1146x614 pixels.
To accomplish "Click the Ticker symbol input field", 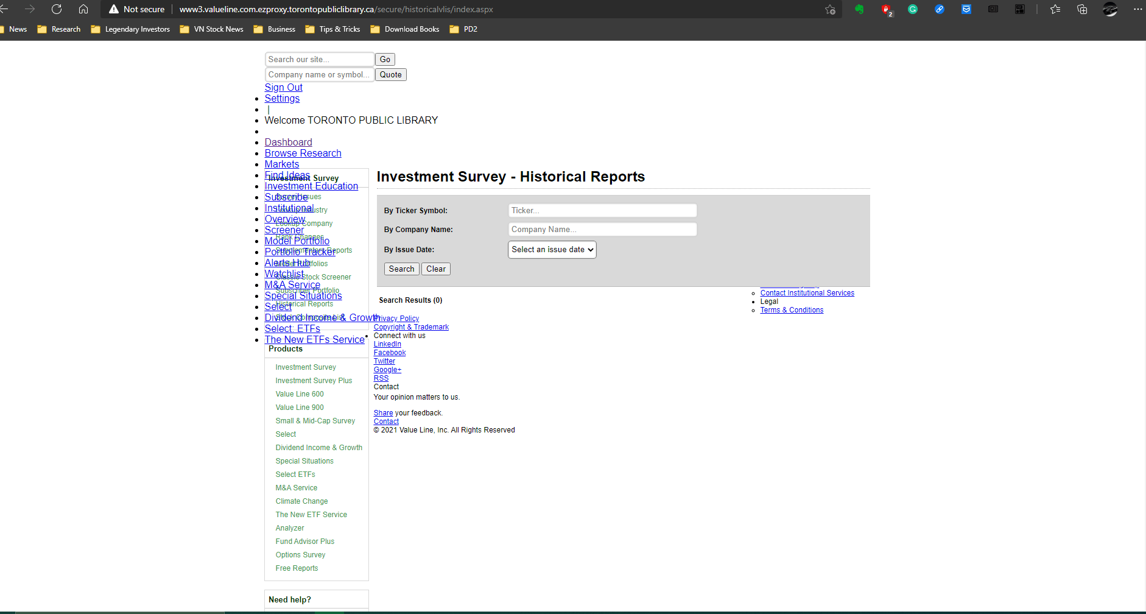I will 602,211.
